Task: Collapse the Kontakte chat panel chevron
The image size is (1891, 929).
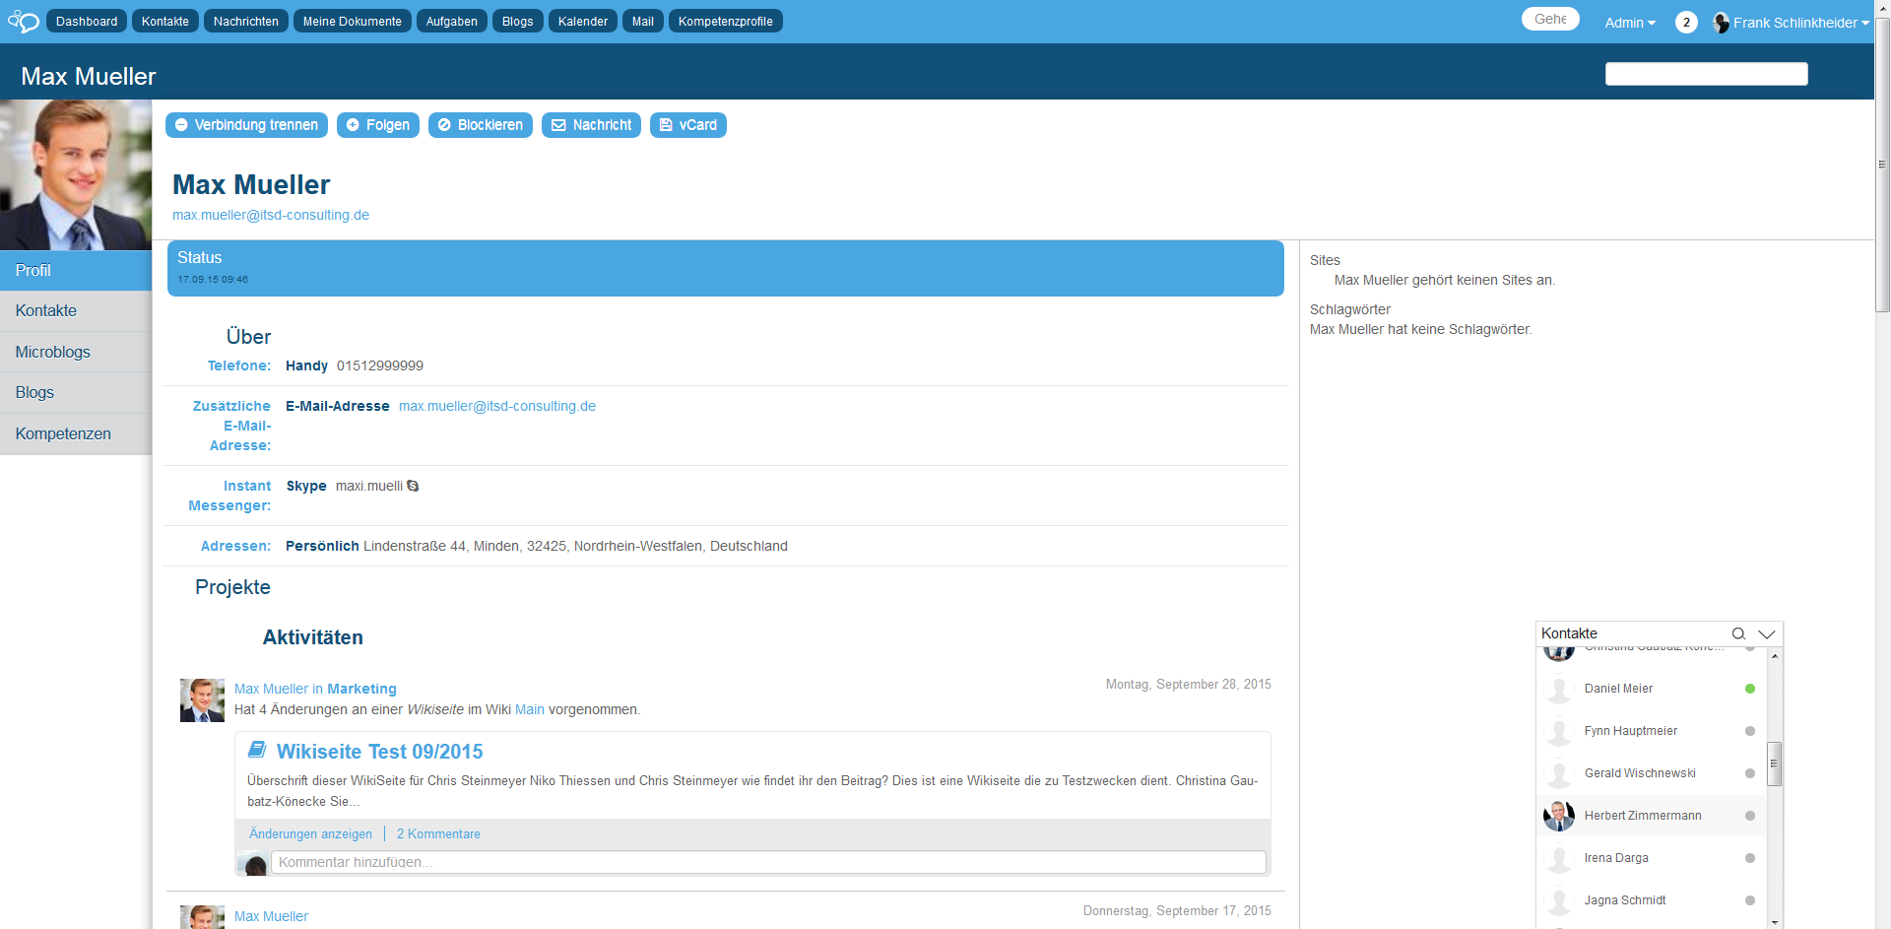Action: tap(1767, 633)
